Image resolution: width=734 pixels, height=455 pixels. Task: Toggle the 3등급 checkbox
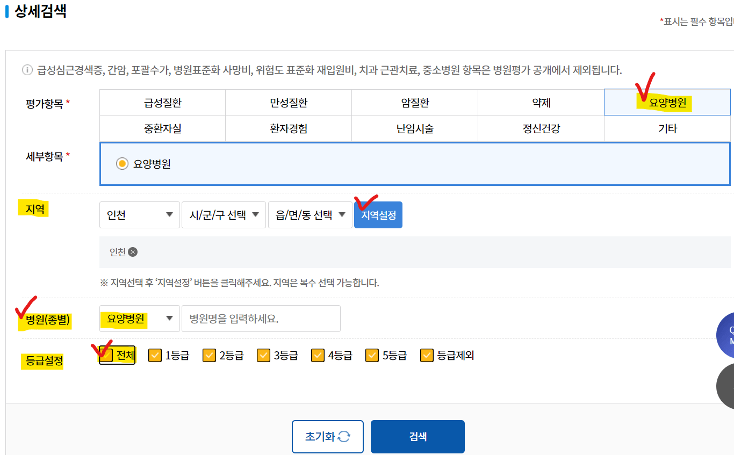[263, 356]
